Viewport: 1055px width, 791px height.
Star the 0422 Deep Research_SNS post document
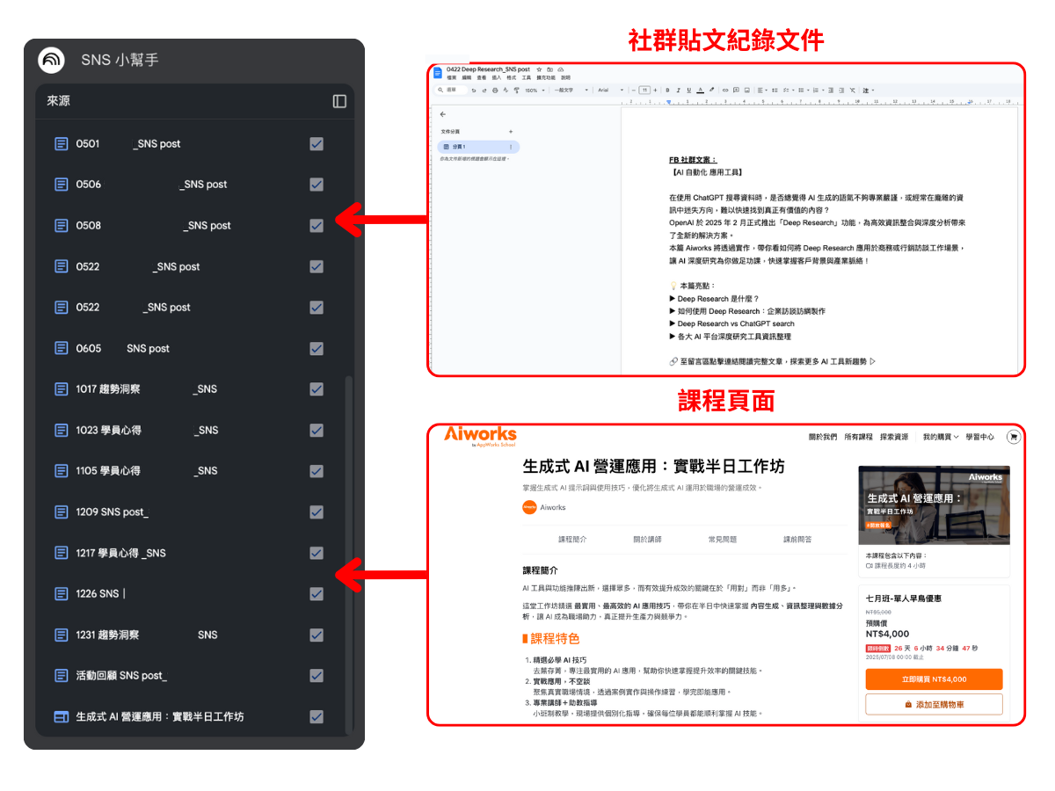(x=539, y=69)
